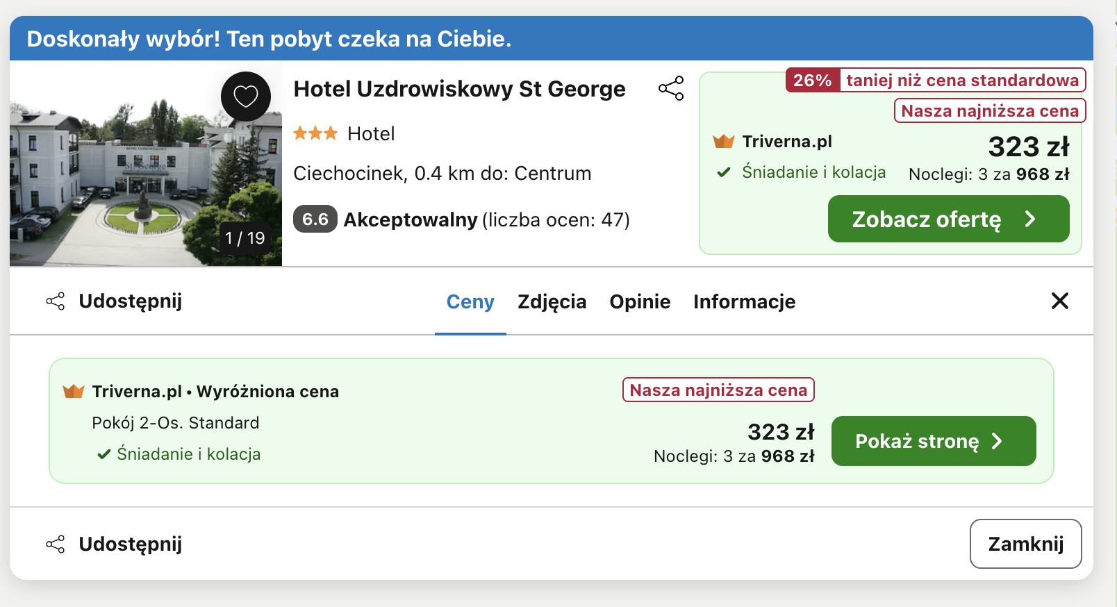Image resolution: width=1117 pixels, height=607 pixels.
Task: Click the three-star hotel rating icons
Action: [315, 133]
